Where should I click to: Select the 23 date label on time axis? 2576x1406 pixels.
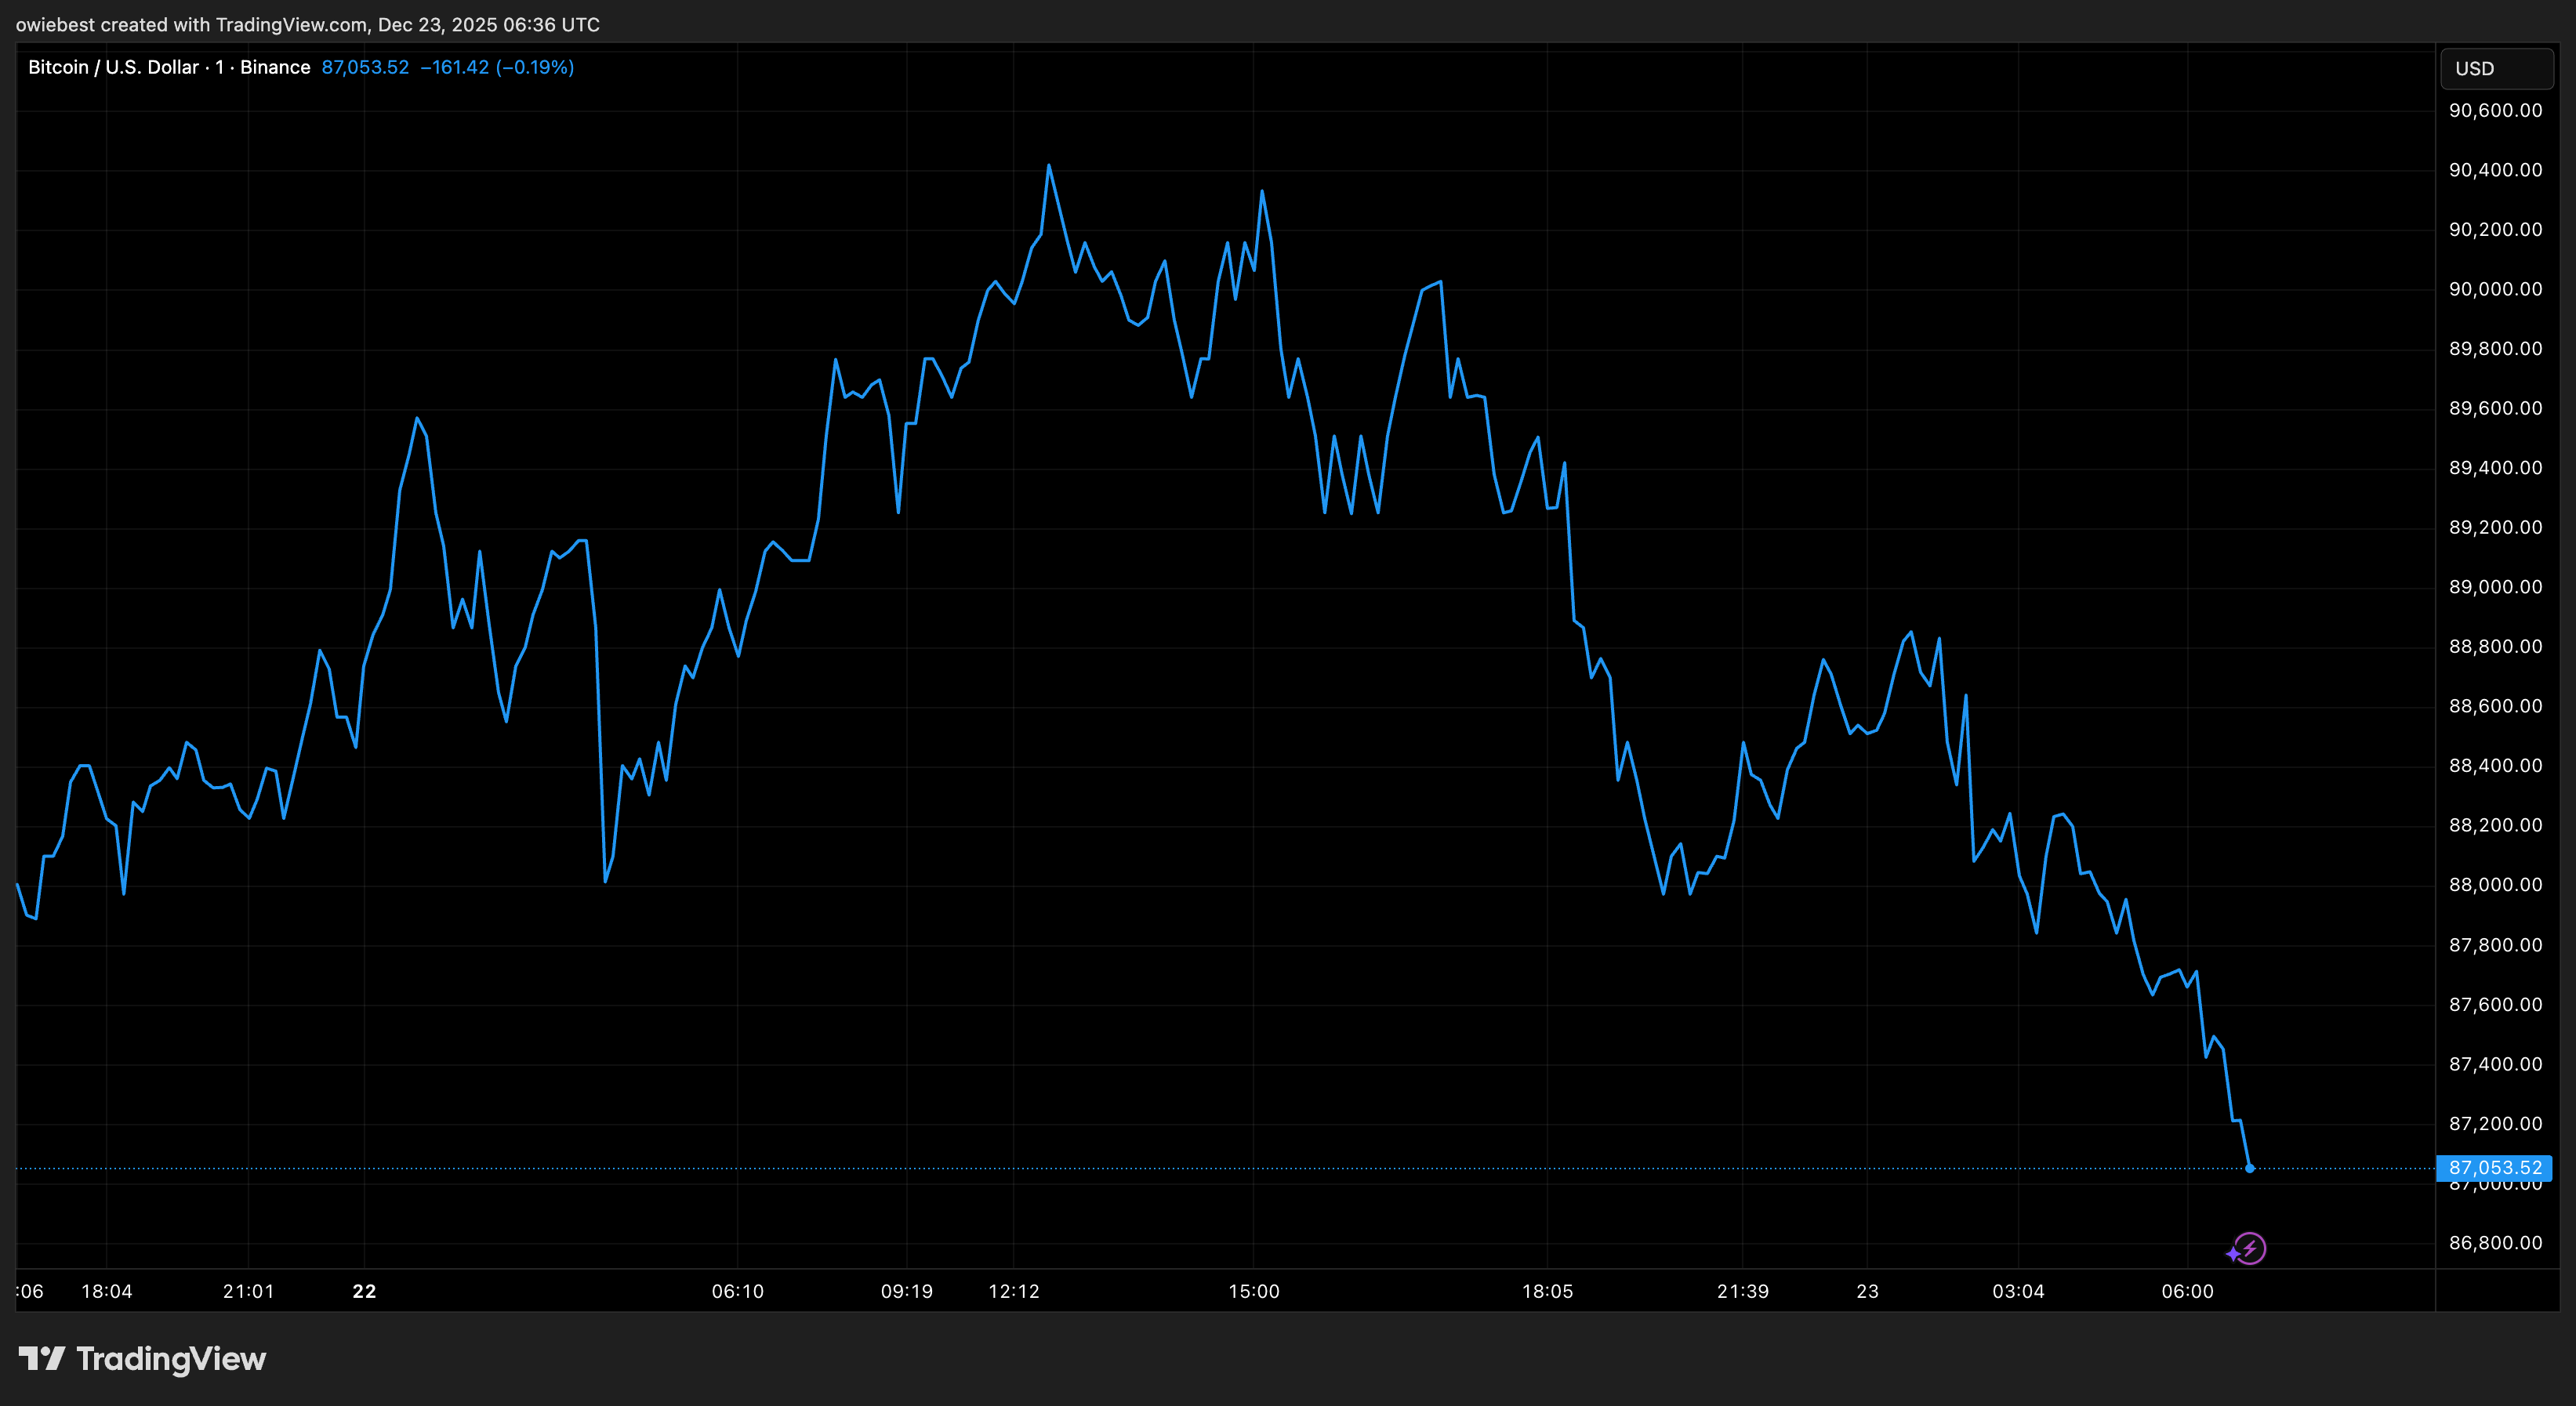[1867, 1291]
